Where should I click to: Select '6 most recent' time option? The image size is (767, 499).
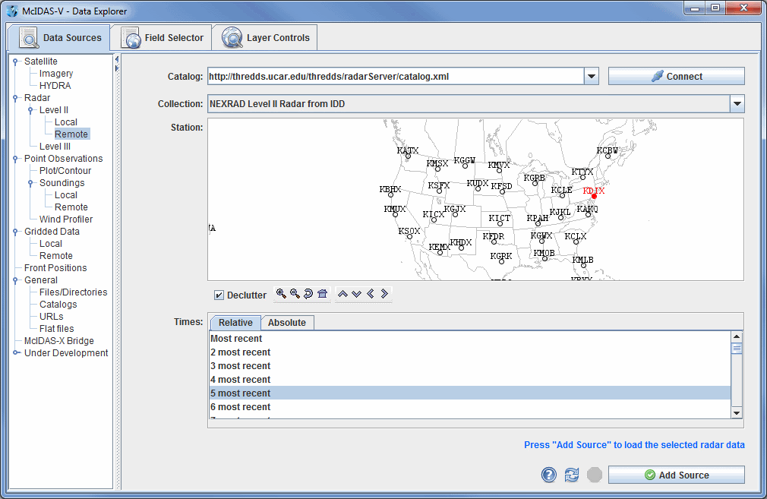(469, 407)
